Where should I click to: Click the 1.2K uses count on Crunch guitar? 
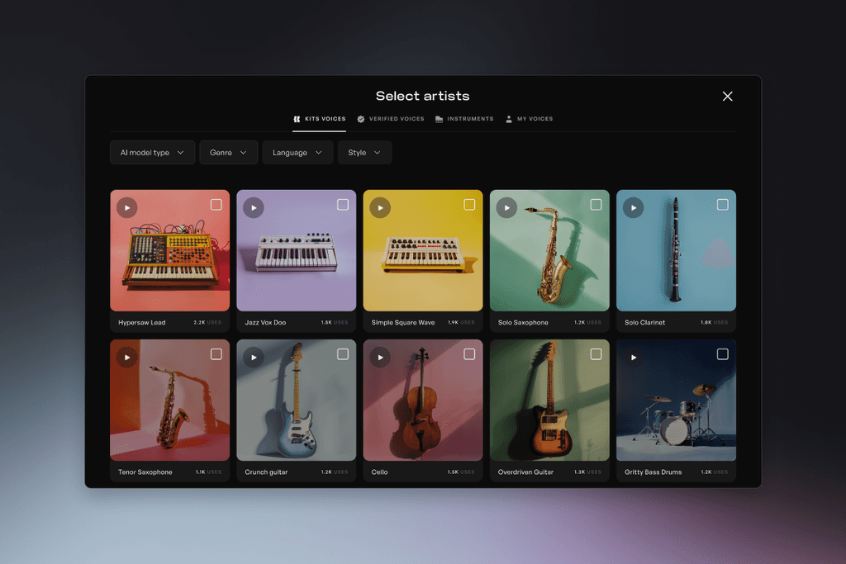coord(335,472)
